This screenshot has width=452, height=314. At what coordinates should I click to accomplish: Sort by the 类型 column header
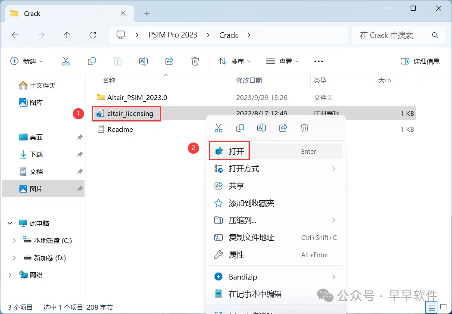click(x=320, y=81)
